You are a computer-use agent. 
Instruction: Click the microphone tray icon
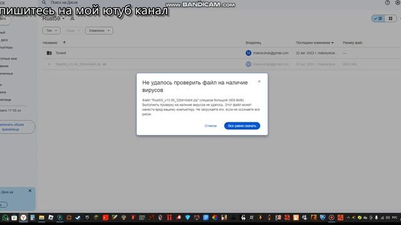coord(376,217)
